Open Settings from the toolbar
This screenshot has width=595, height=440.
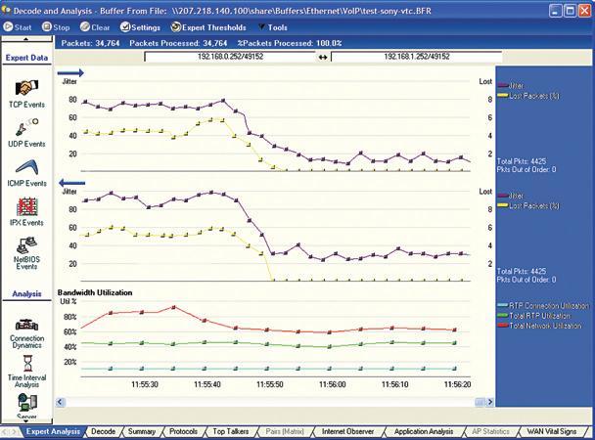coord(140,27)
